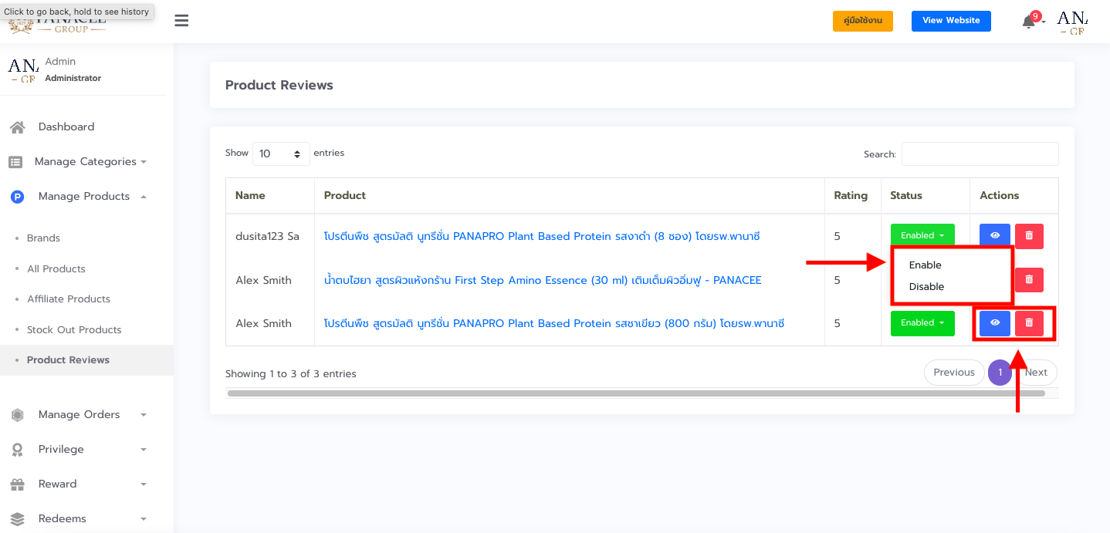Open Stock Out Products page
The width and height of the screenshot is (1110, 533).
point(74,330)
